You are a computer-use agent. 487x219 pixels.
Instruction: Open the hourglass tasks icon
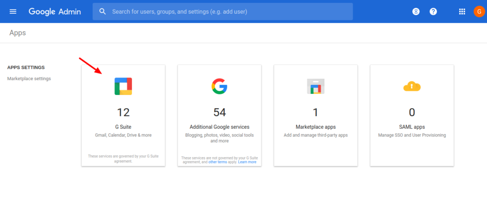(x=416, y=11)
